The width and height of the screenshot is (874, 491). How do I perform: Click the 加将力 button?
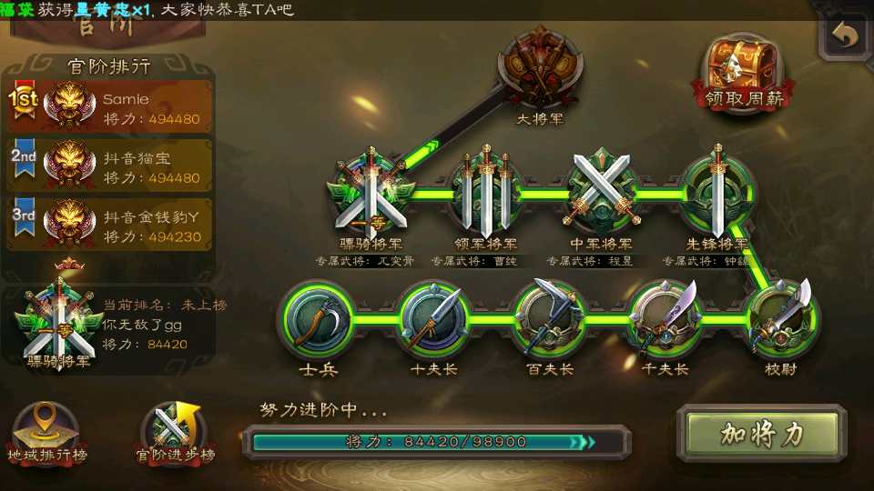tap(762, 434)
